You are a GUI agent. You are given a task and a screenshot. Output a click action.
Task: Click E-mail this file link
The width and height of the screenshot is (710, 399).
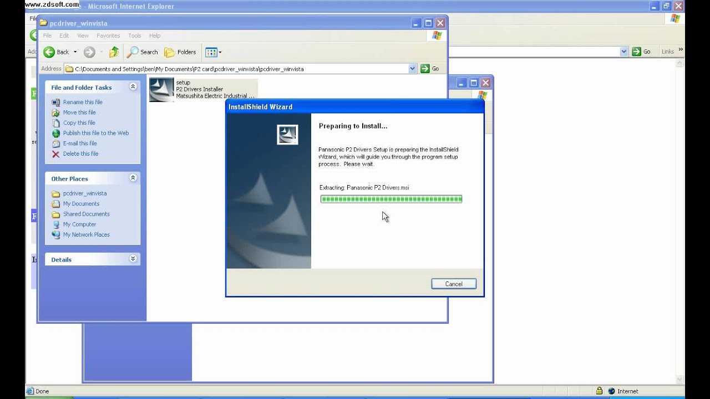pyautogui.click(x=80, y=144)
